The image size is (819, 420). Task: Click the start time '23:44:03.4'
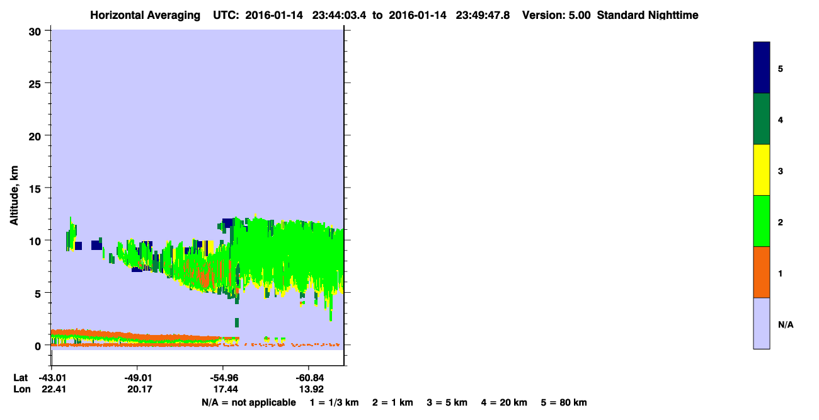[x=340, y=15]
